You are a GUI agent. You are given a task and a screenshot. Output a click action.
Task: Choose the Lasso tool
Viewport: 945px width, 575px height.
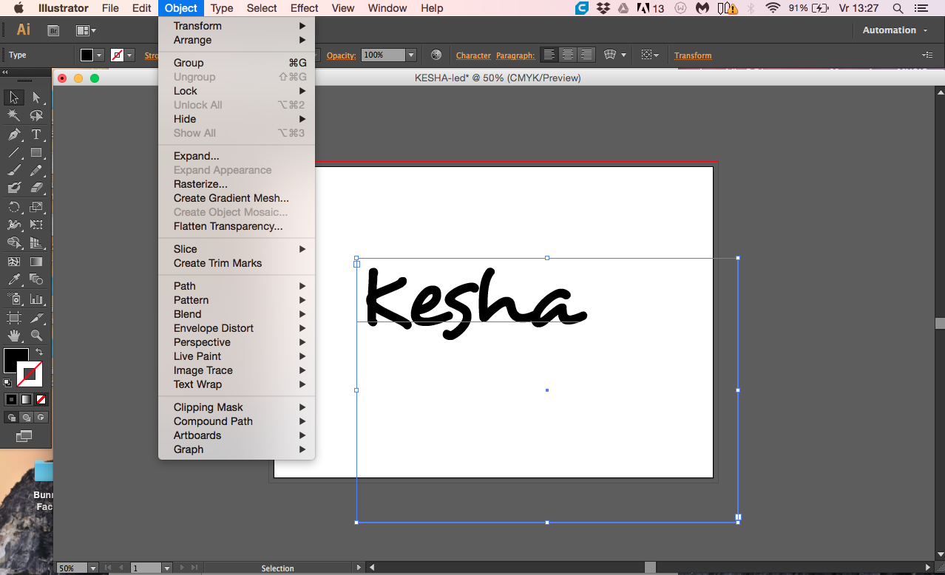36,116
